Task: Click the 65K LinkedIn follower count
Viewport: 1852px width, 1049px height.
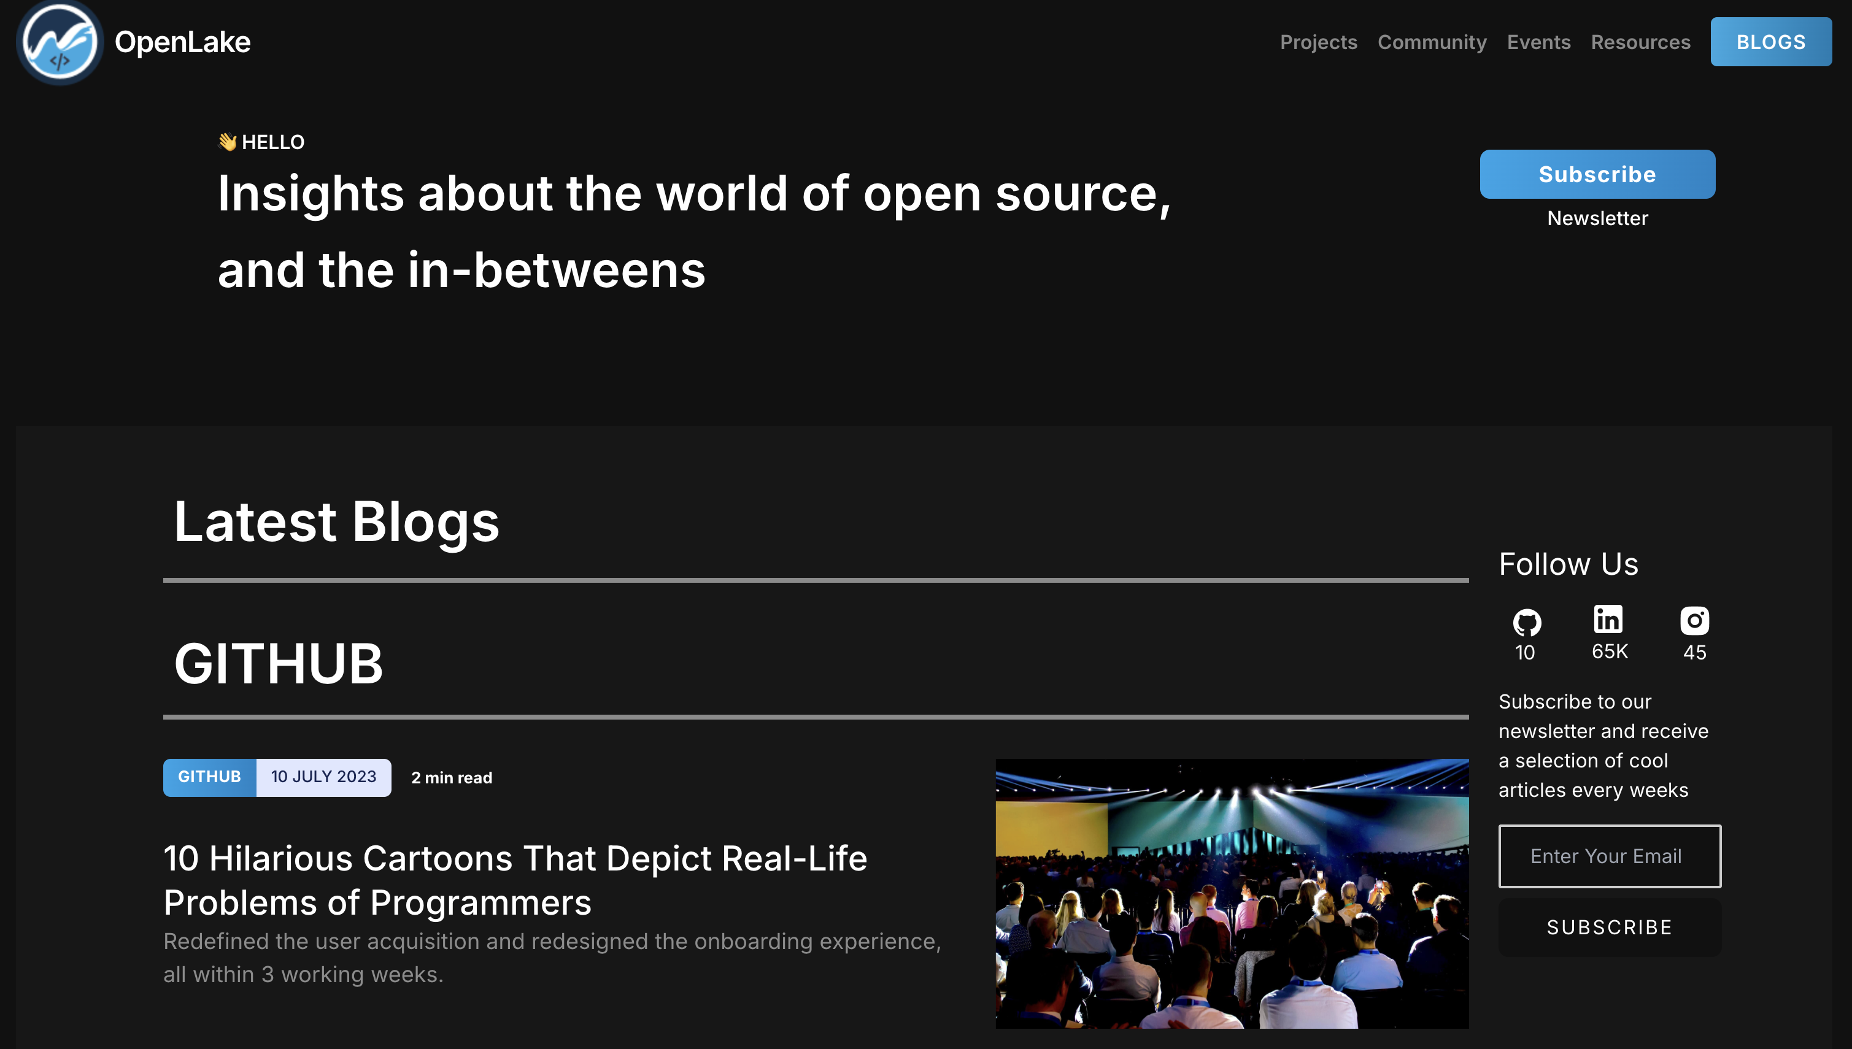Action: coord(1609,651)
